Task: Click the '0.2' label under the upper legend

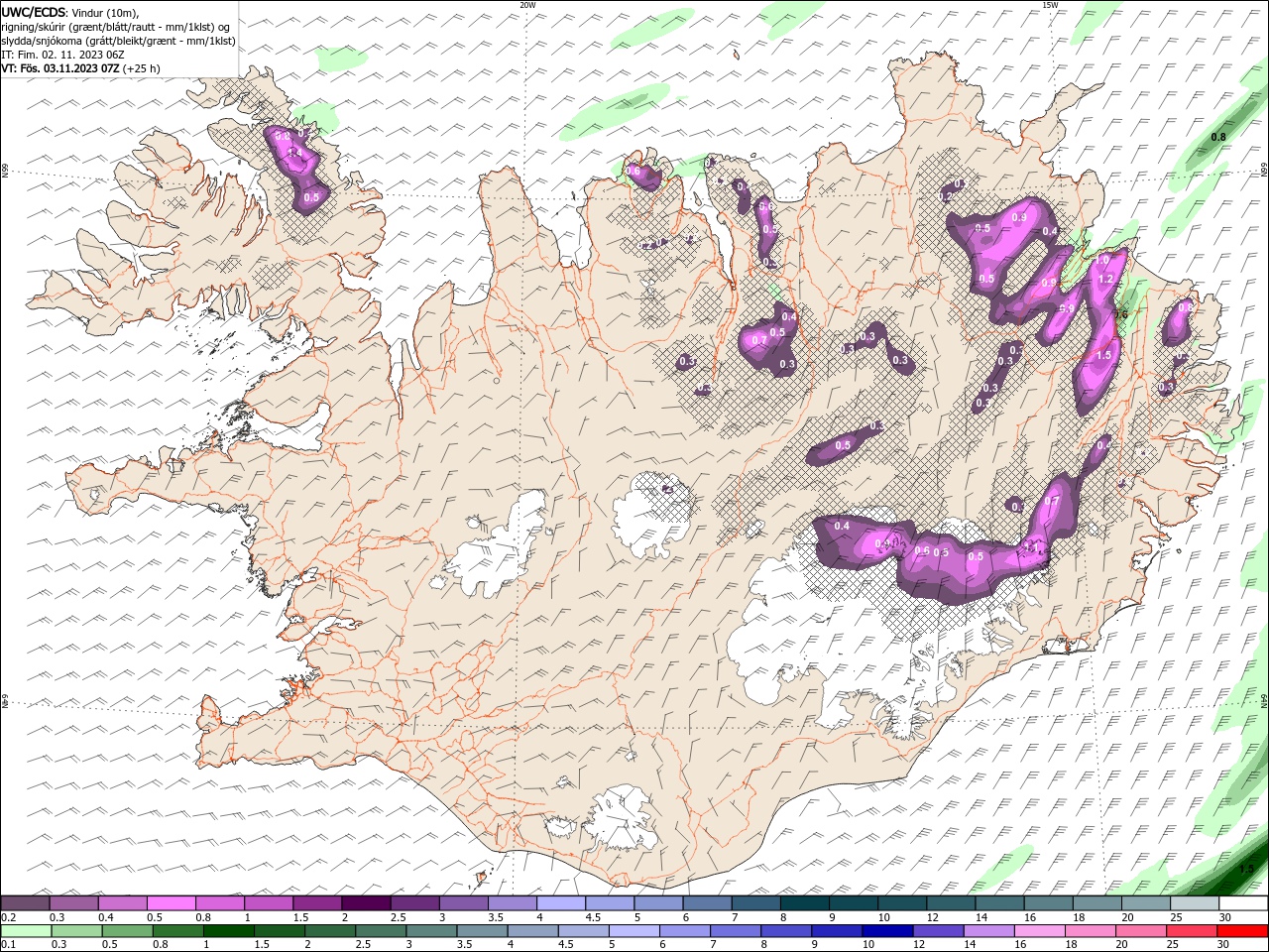Action: click(9, 917)
